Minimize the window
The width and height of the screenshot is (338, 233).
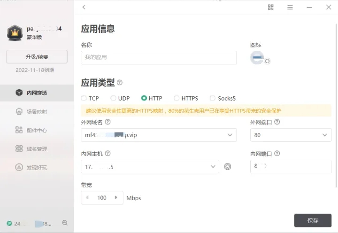[309, 8]
